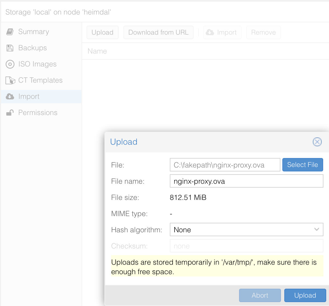Click the Hash algorithm None combo box
Viewport: 329px width, 306px height.
pyautogui.click(x=246, y=230)
